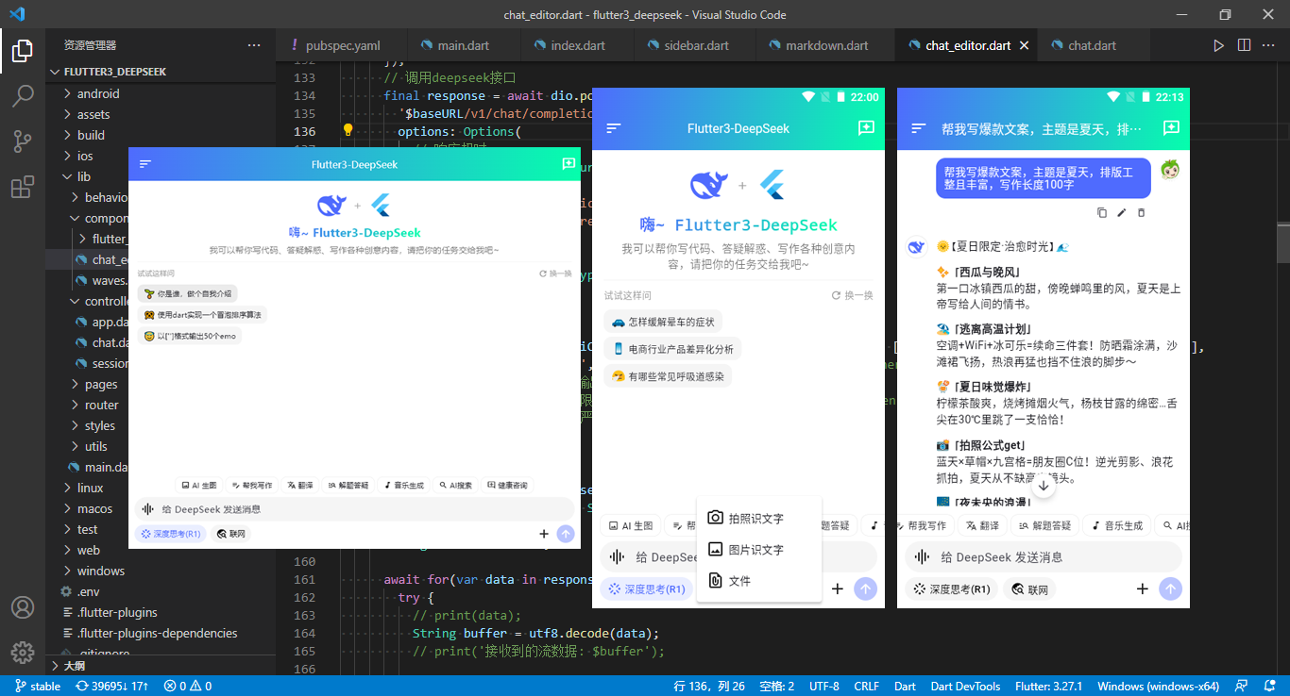Screen dimensions: 1290x696
Task: Click the CRLF line ending indicator
Action: click(x=866, y=687)
